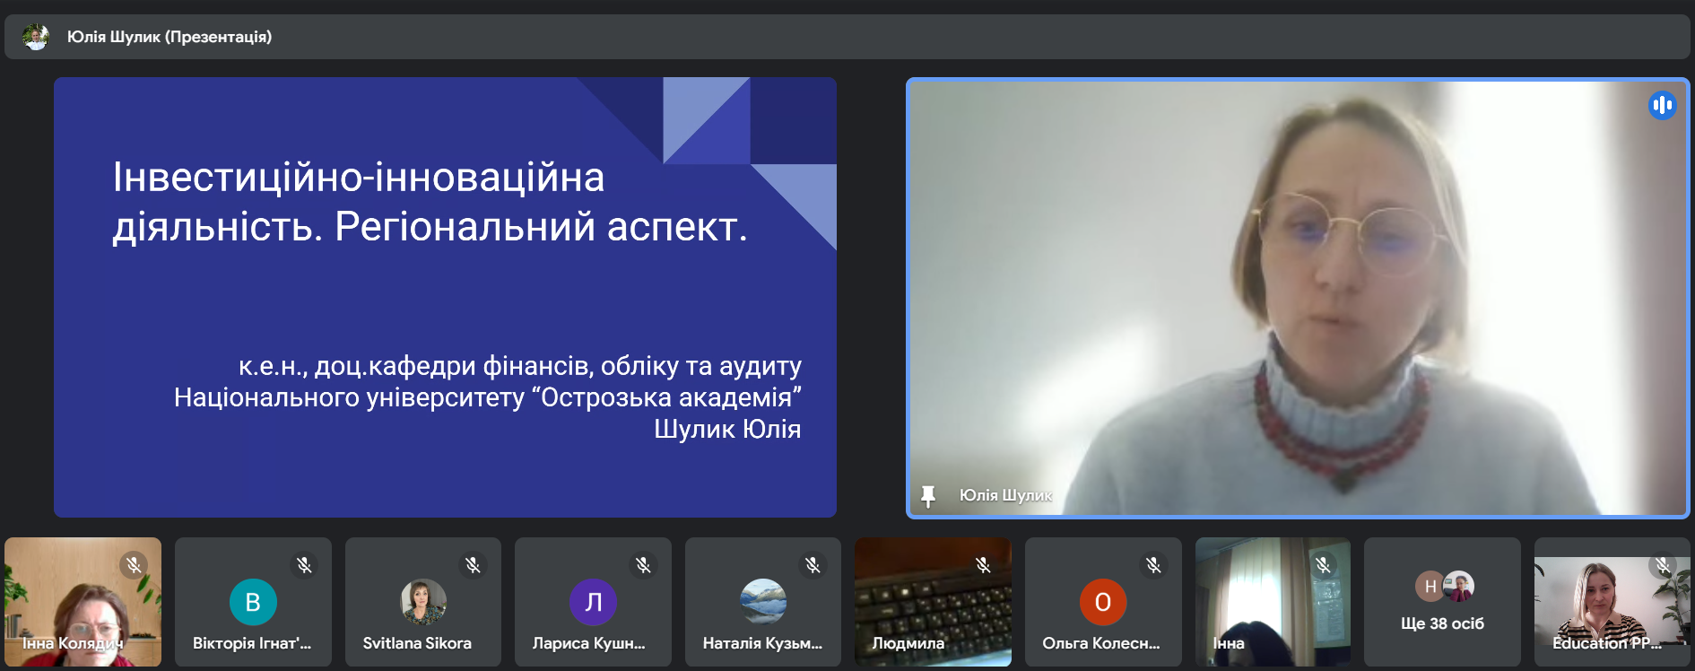
Task: Click the muted mic icon on Наталія Кузьм's tile
Action: point(813,565)
